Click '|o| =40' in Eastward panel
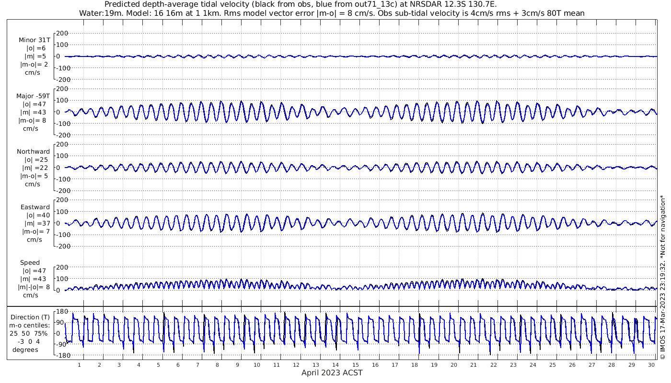671x383 pixels. pyautogui.click(x=38, y=215)
